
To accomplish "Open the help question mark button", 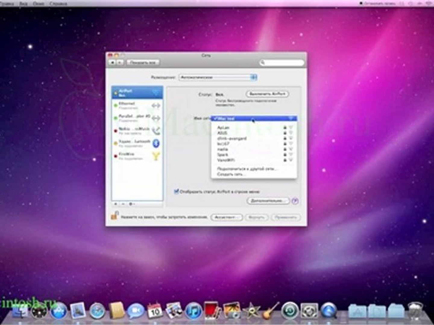I will click(x=295, y=201).
